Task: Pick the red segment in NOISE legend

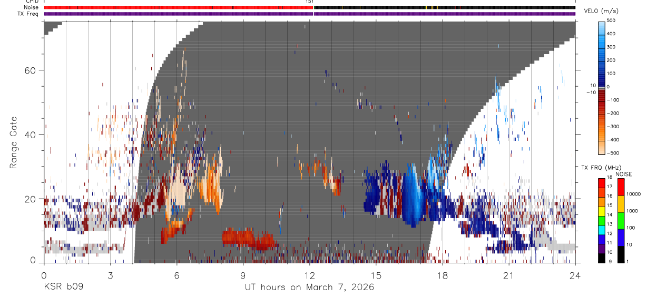Action: [x=621, y=187]
